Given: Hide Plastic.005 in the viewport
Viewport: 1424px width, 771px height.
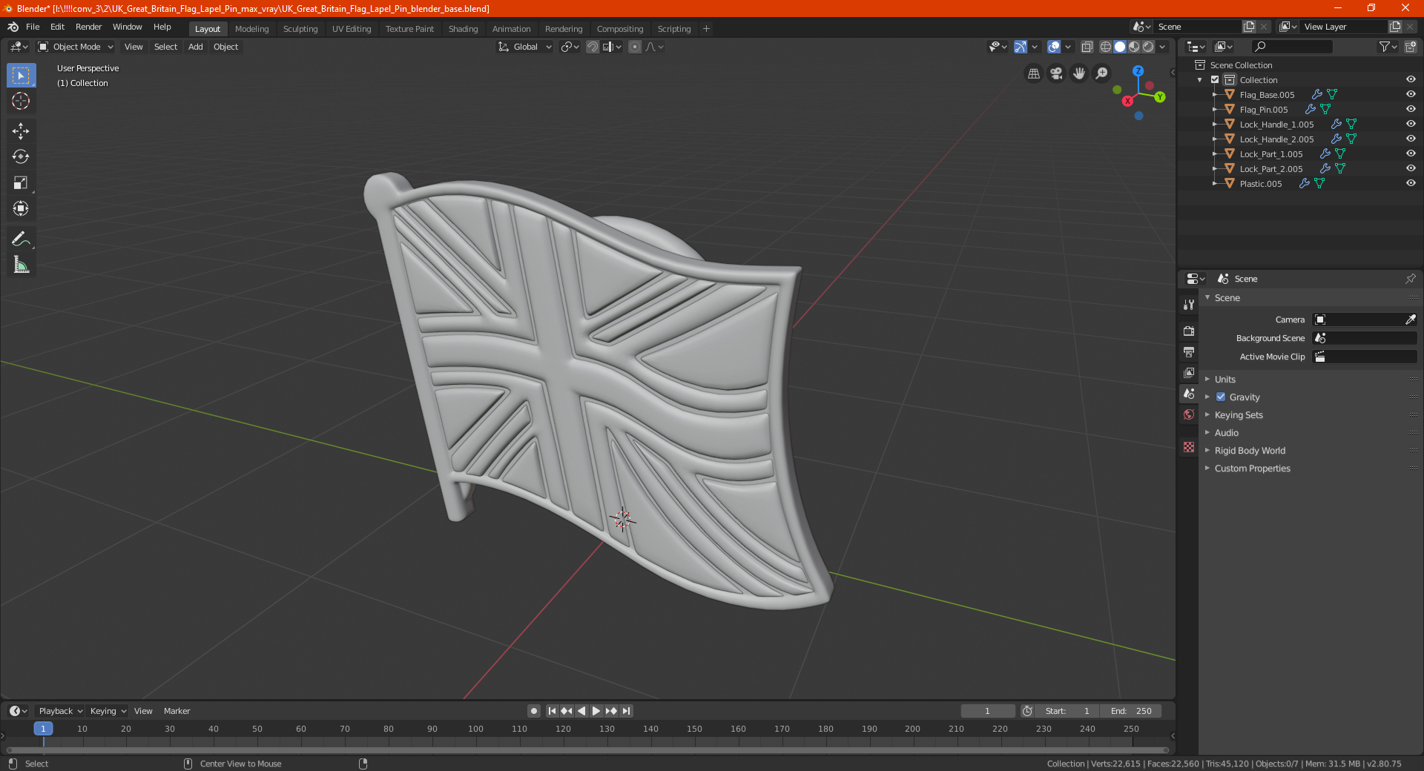Looking at the screenshot, I should [1411, 183].
